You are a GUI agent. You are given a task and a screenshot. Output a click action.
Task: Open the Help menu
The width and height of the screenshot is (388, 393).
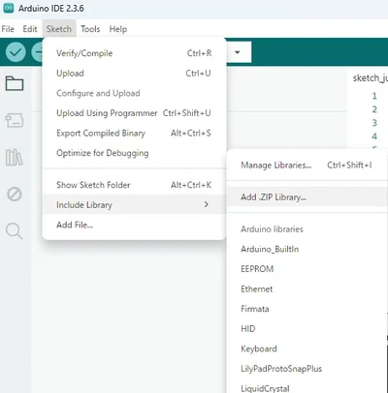pyautogui.click(x=118, y=29)
